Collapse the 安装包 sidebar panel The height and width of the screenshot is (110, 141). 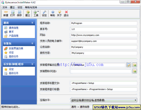pos(32,44)
